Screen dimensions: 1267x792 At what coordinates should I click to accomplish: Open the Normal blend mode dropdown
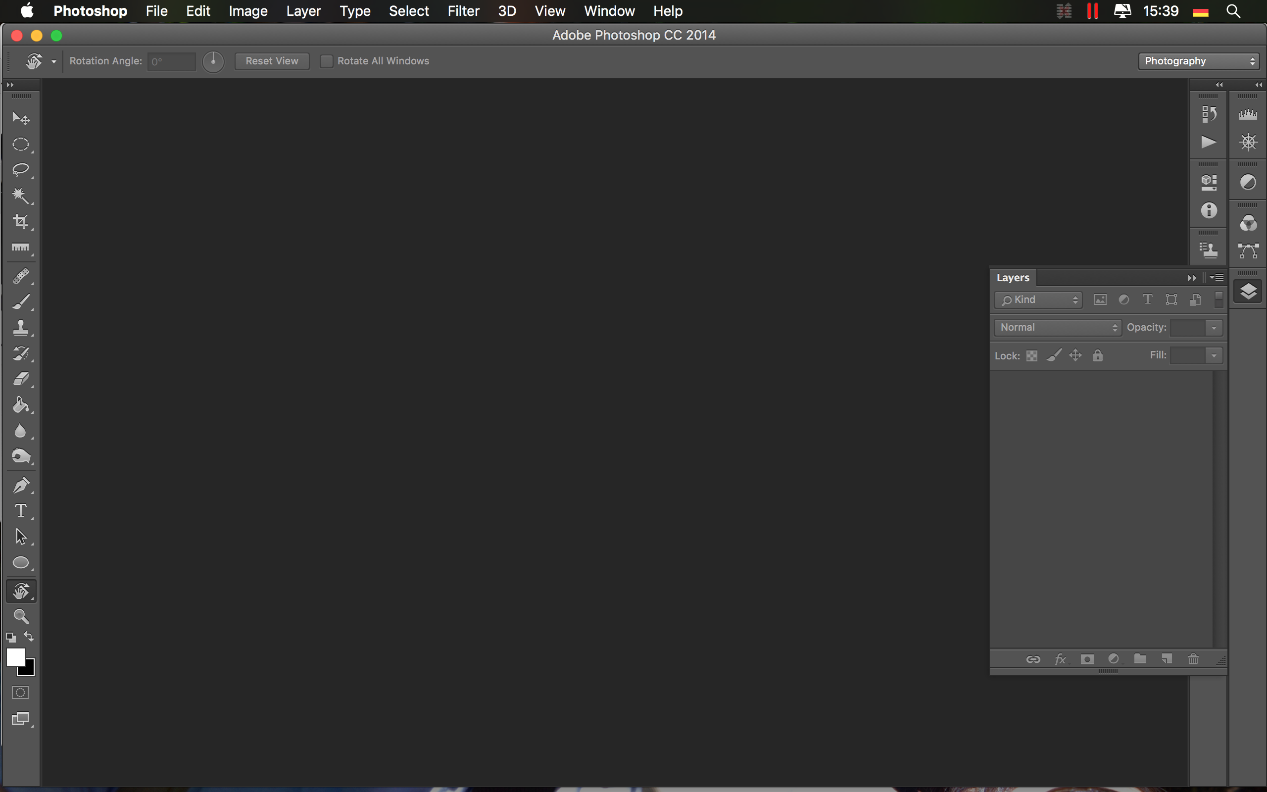(1057, 327)
